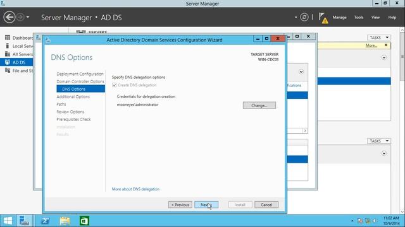Click the Next button in wizard
Screen dimensions: 405x227
[x=206, y=205]
